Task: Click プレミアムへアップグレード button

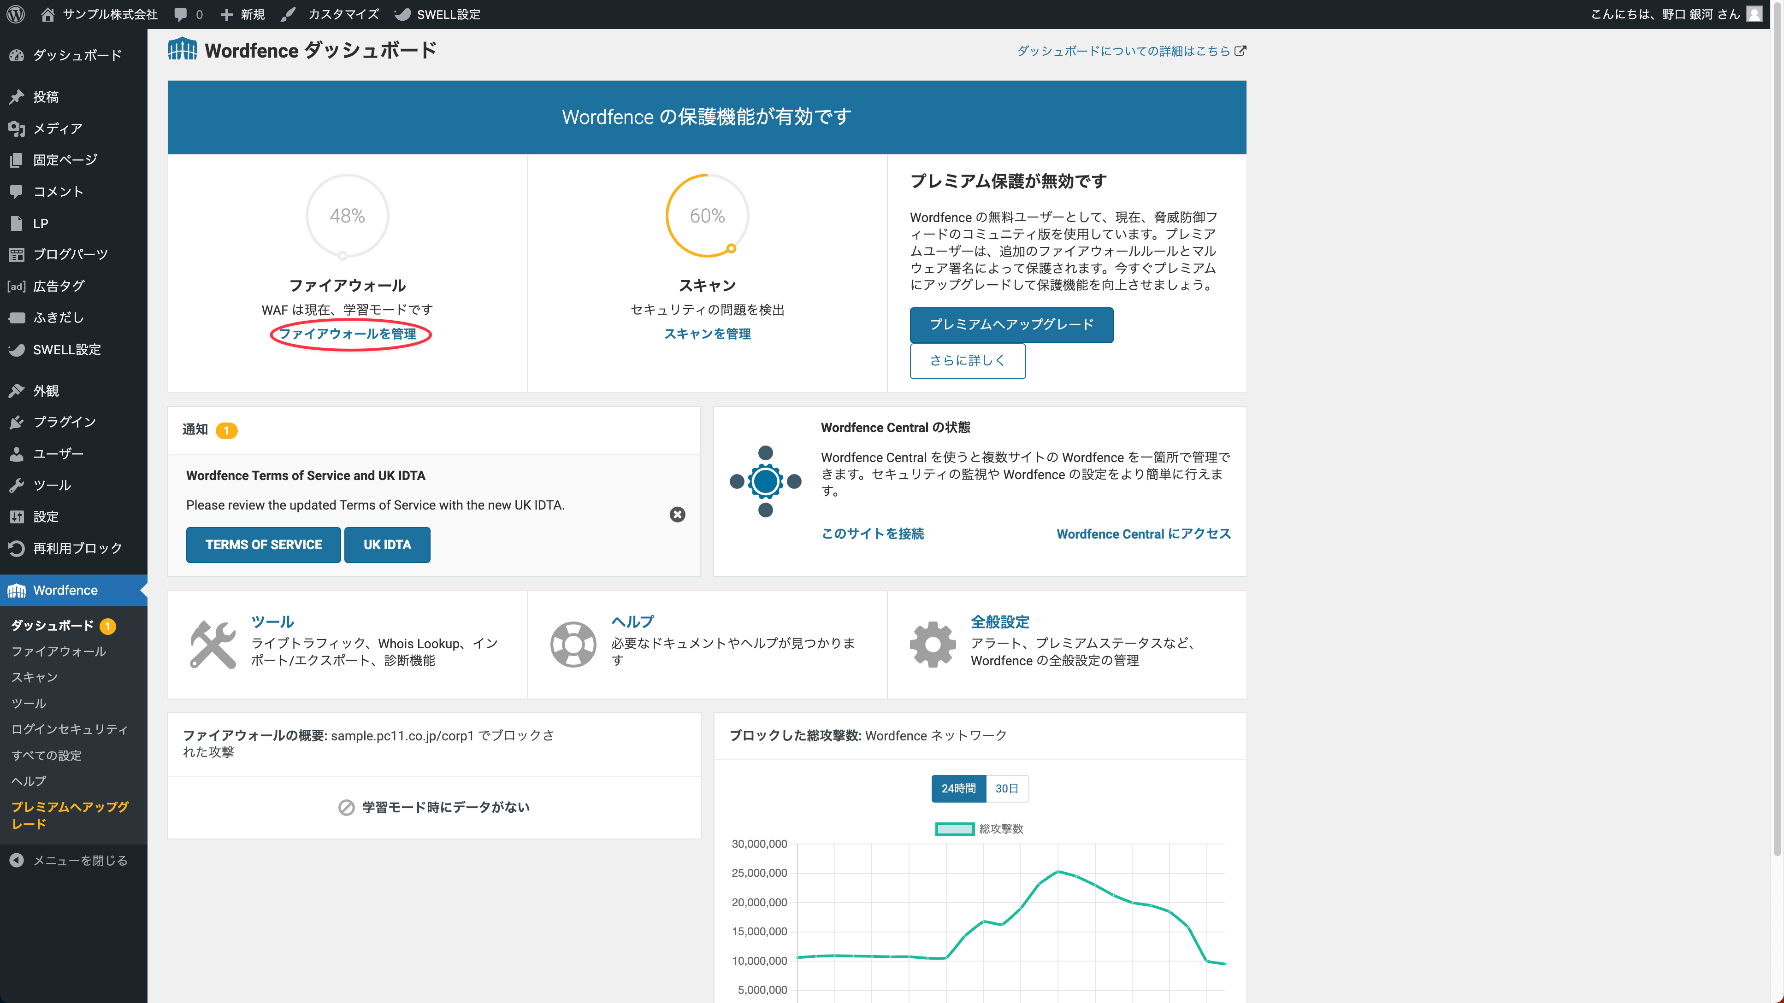Action: coord(1011,325)
